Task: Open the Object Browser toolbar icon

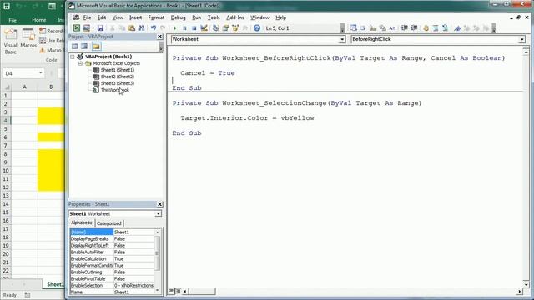Action: [x=235, y=27]
